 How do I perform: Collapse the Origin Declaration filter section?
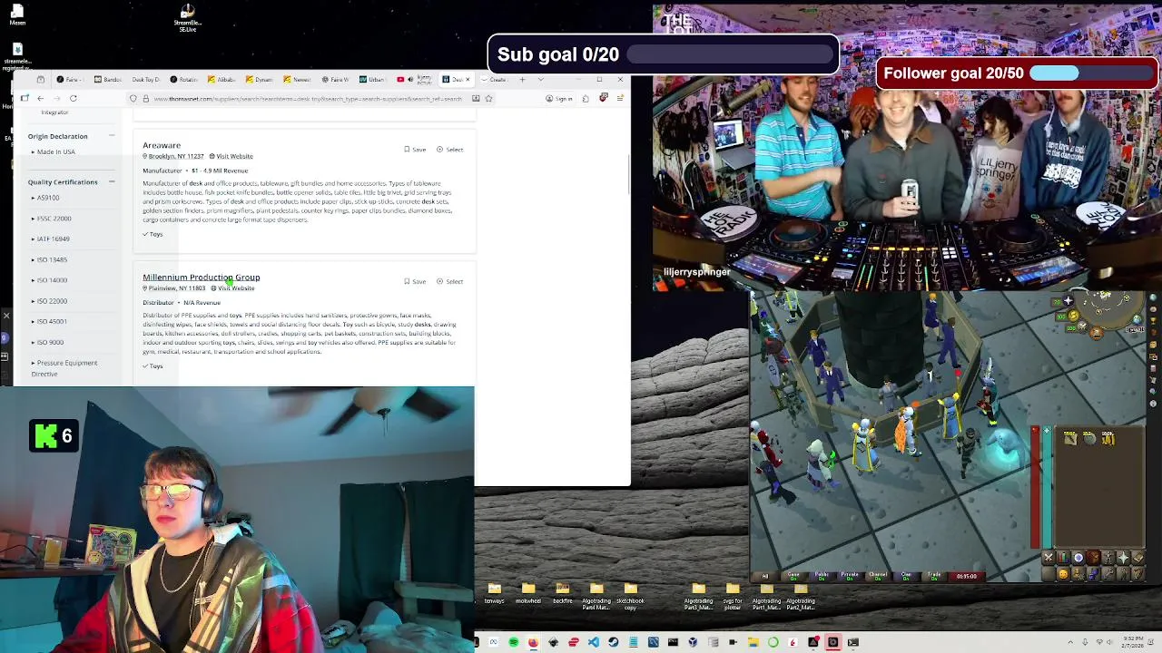click(112, 136)
